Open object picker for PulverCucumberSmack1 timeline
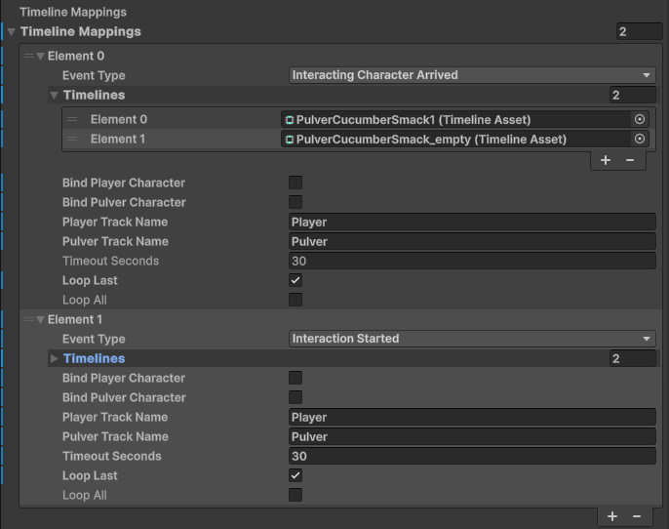669x529 pixels. (640, 119)
